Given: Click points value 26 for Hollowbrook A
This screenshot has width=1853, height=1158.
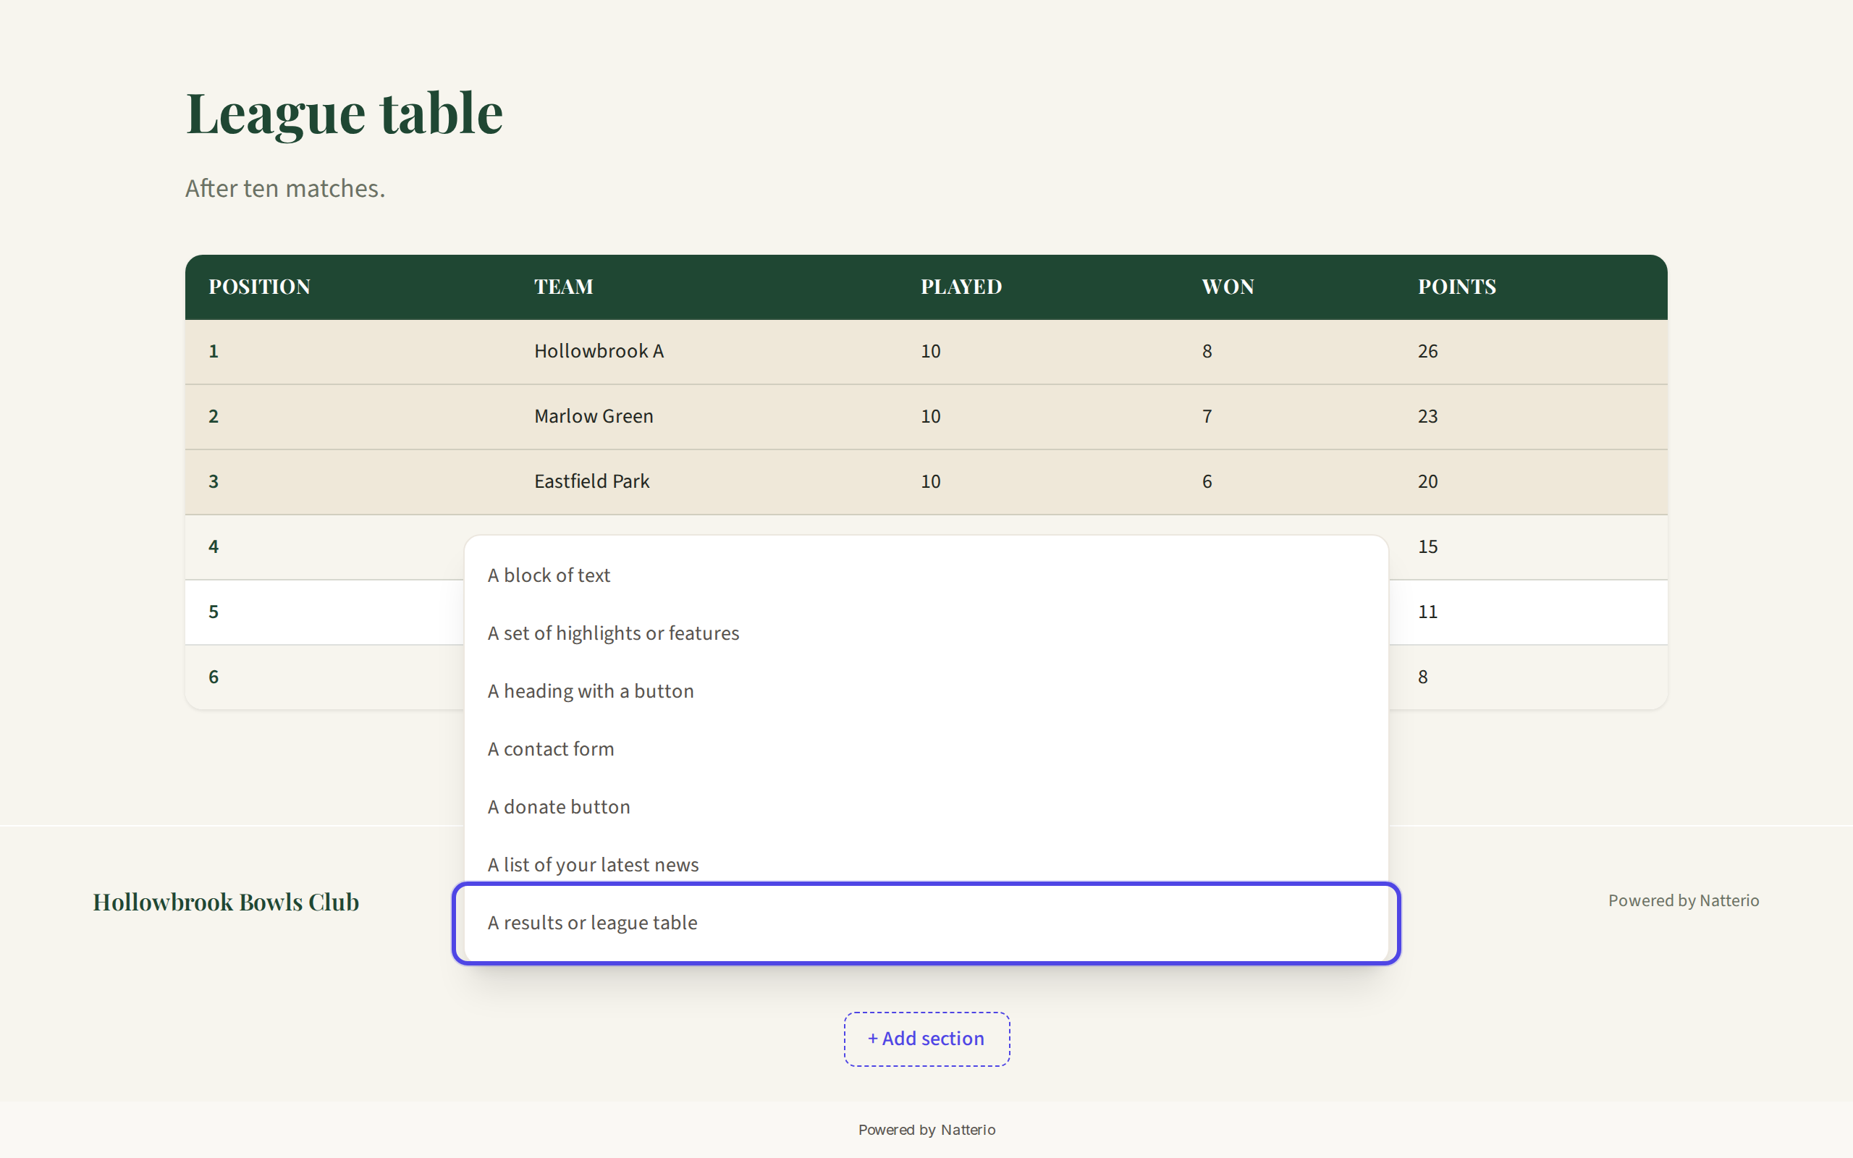Looking at the screenshot, I should click(x=1427, y=352).
